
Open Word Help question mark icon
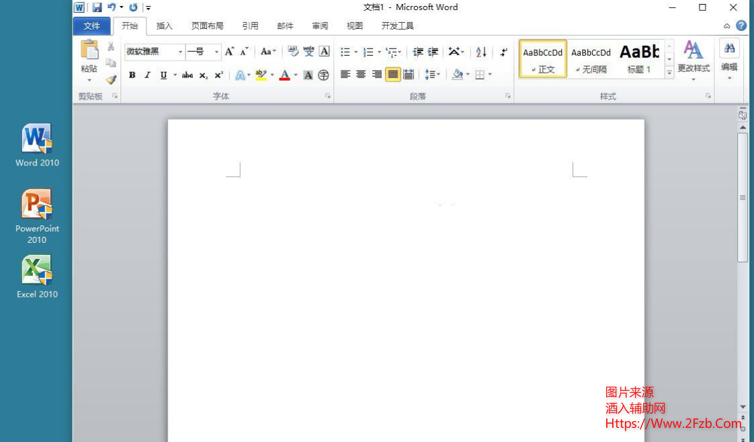click(x=741, y=26)
